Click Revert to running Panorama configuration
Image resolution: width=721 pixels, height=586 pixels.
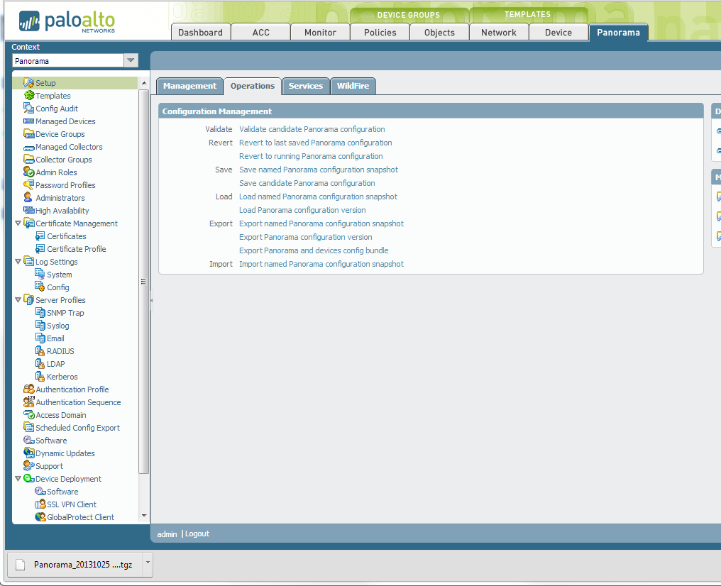point(311,156)
